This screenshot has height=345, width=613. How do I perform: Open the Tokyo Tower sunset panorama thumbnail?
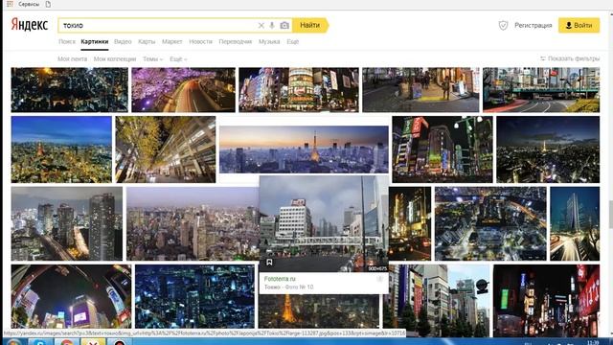point(304,149)
